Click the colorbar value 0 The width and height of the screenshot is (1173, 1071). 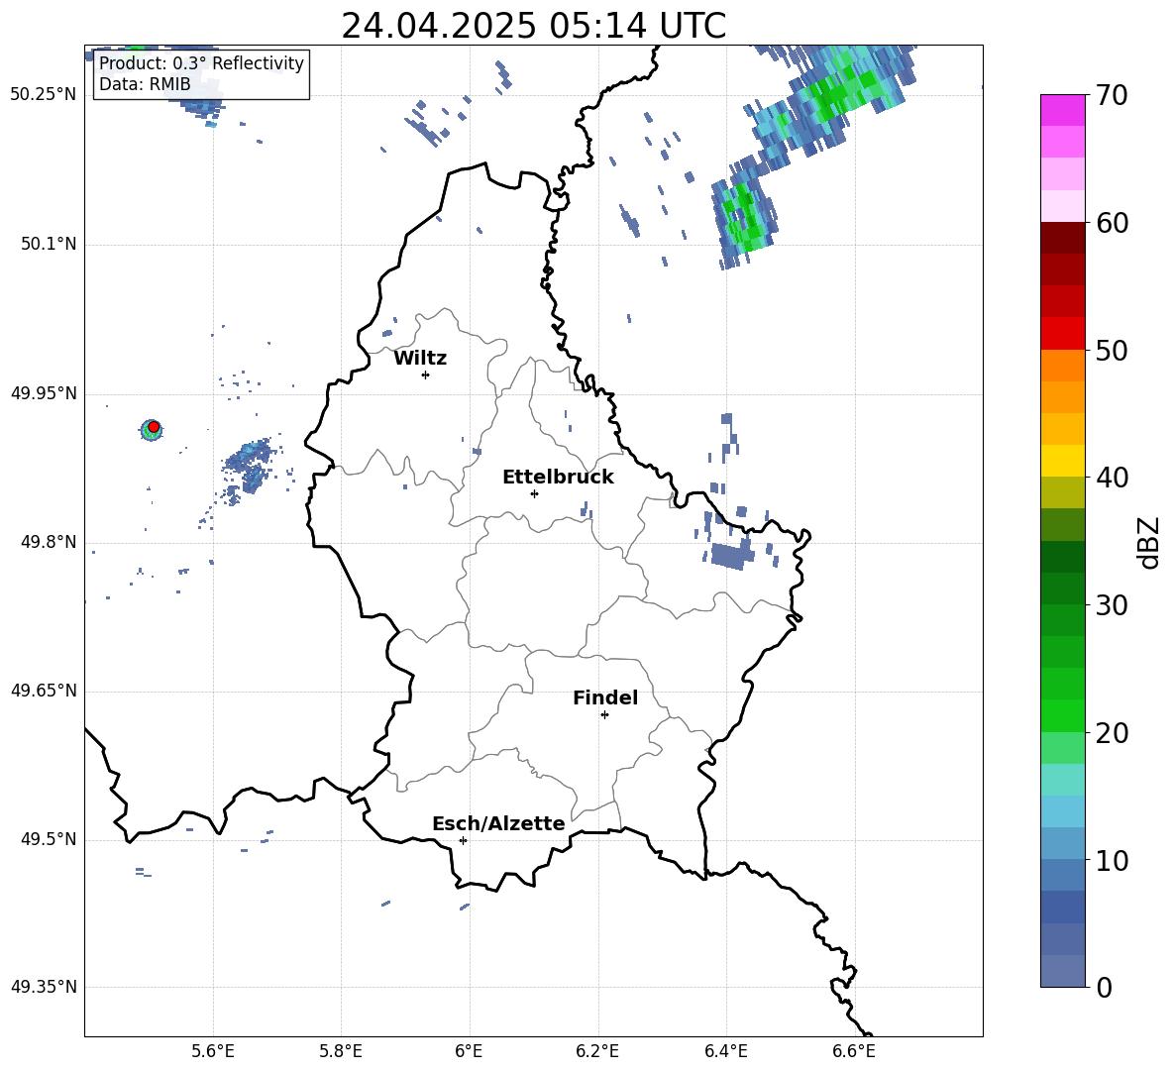pyautogui.click(x=1104, y=987)
